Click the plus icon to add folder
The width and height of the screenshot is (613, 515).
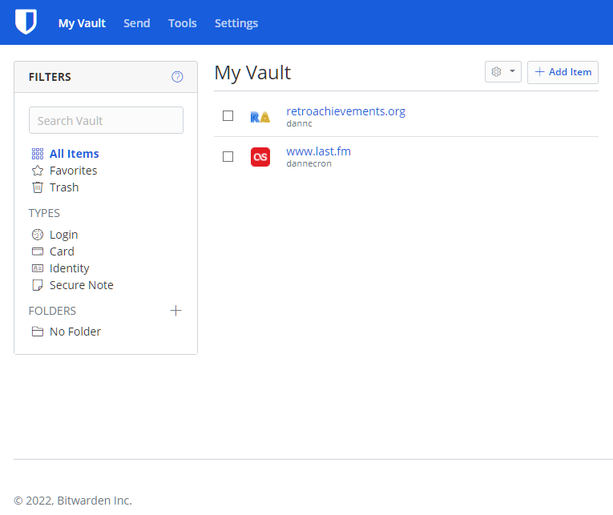tap(175, 311)
